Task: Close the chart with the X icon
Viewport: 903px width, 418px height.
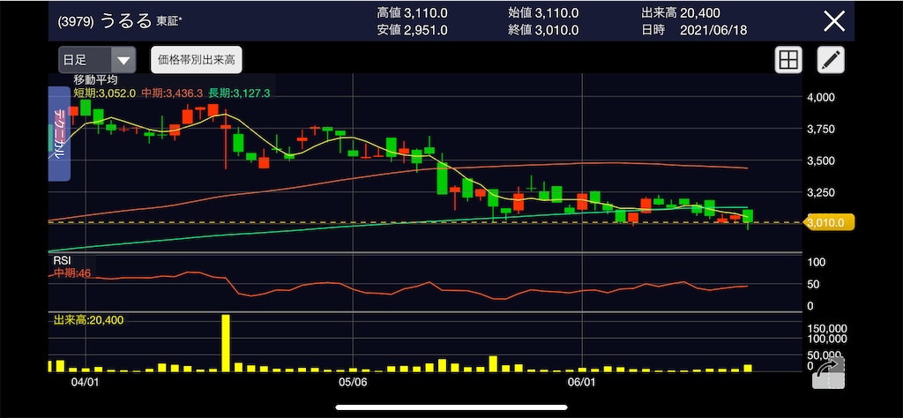Action: [834, 21]
